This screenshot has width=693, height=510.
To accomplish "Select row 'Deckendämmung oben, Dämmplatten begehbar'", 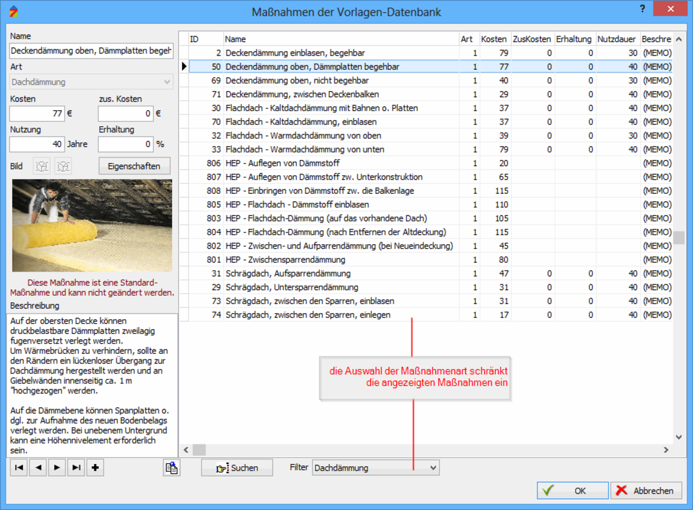I will (x=431, y=67).
